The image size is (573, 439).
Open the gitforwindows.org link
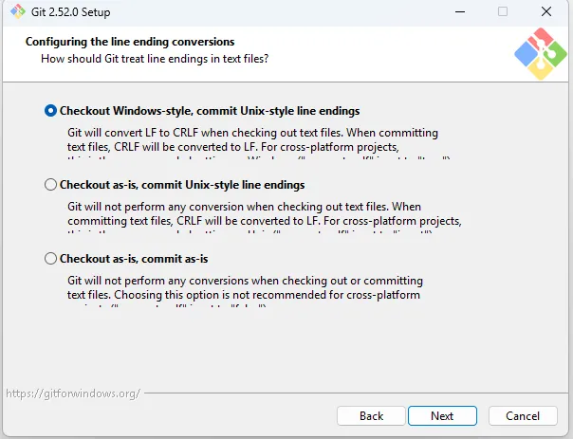click(x=72, y=393)
